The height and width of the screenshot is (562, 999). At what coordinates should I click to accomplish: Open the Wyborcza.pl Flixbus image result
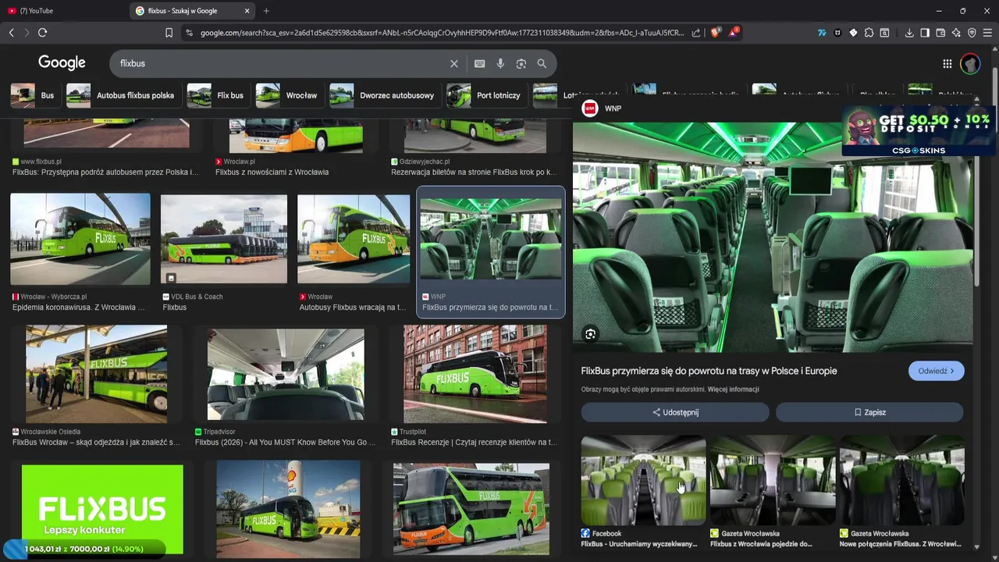click(x=80, y=239)
